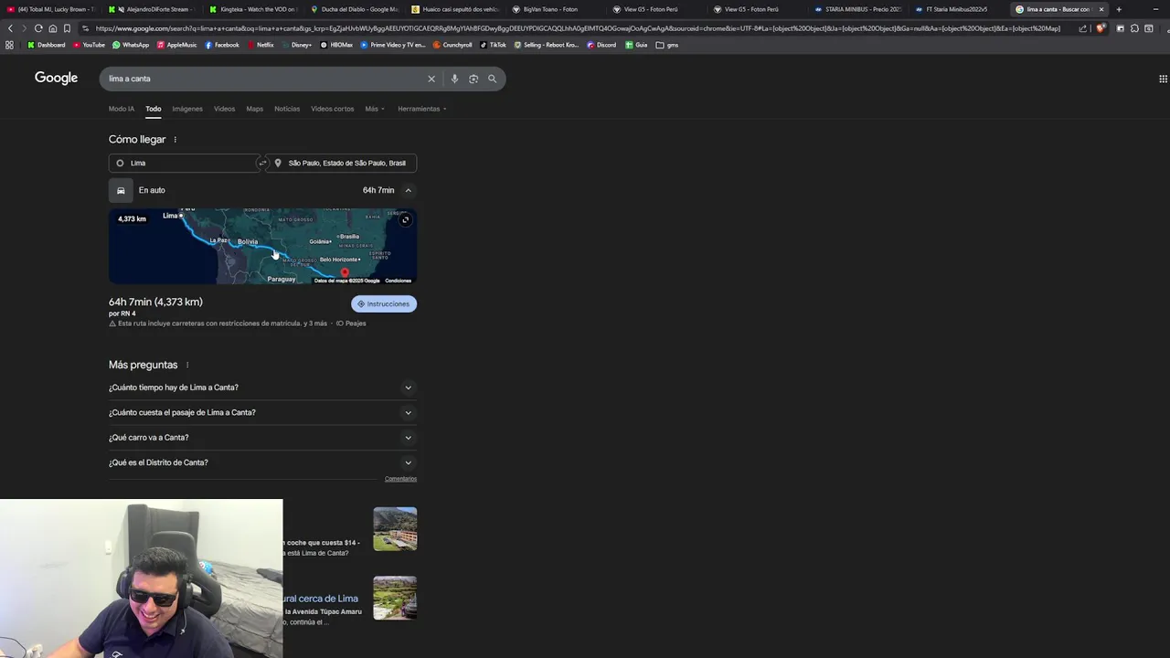
Task: Open the map Condiciones link
Action: point(399,281)
